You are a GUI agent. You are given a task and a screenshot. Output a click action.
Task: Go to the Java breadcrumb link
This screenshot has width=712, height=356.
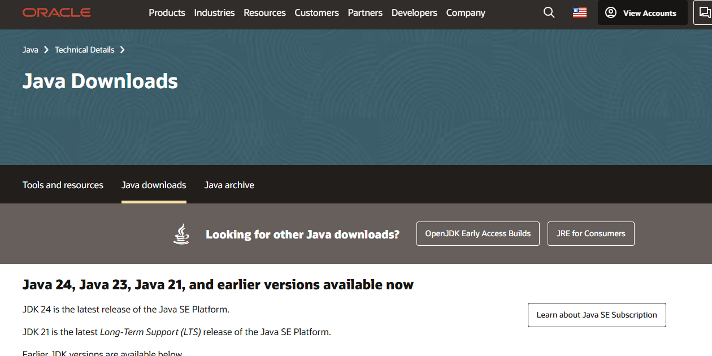pos(31,50)
